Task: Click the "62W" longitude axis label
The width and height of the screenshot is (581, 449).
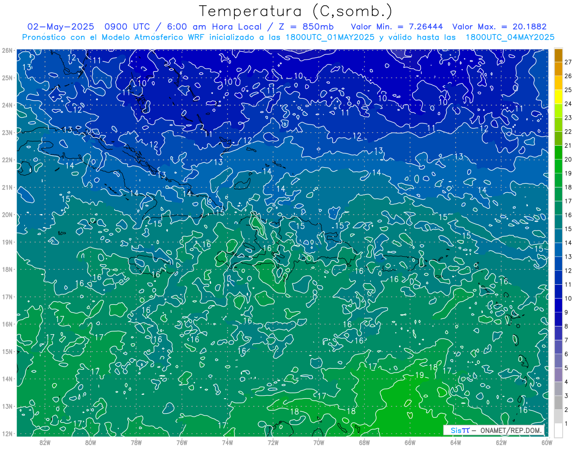Action: pos(501,442)
